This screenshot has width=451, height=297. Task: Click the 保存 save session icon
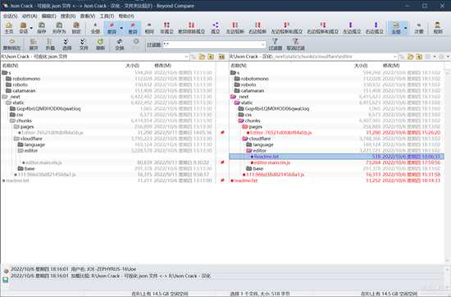pos(42,28)
